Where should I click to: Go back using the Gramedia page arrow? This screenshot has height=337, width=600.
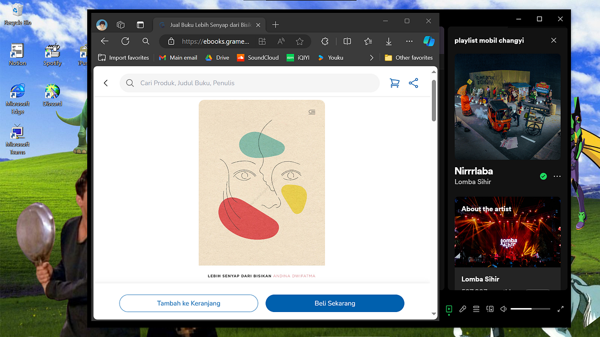106,83
